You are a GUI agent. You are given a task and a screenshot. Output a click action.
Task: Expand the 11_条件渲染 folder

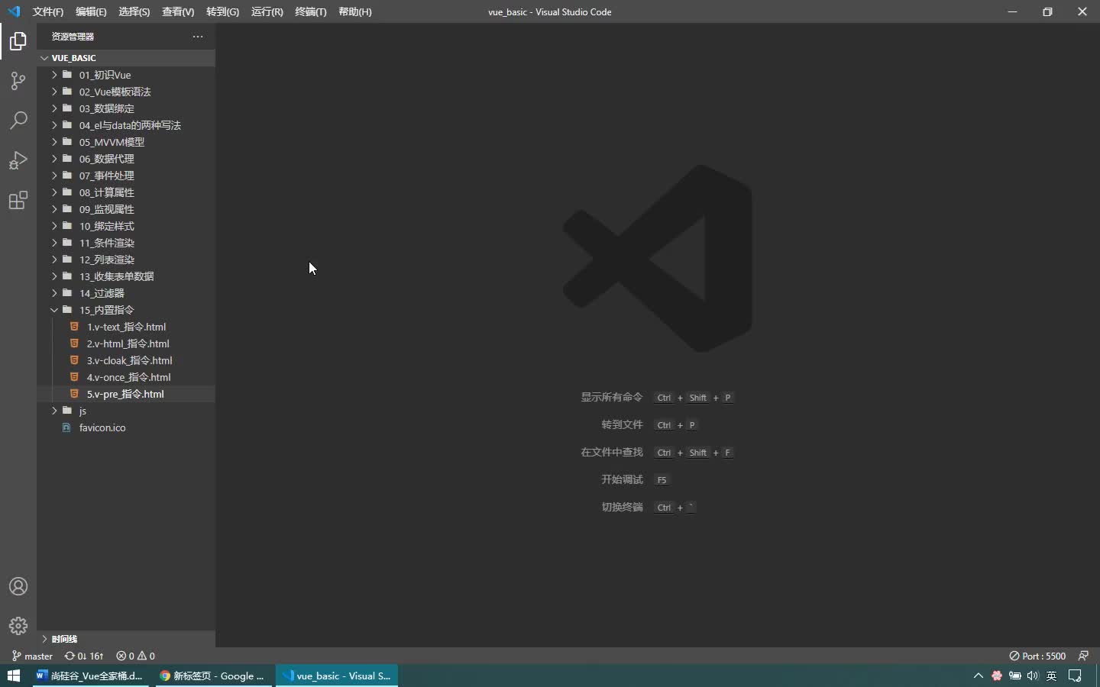point(126,243)
